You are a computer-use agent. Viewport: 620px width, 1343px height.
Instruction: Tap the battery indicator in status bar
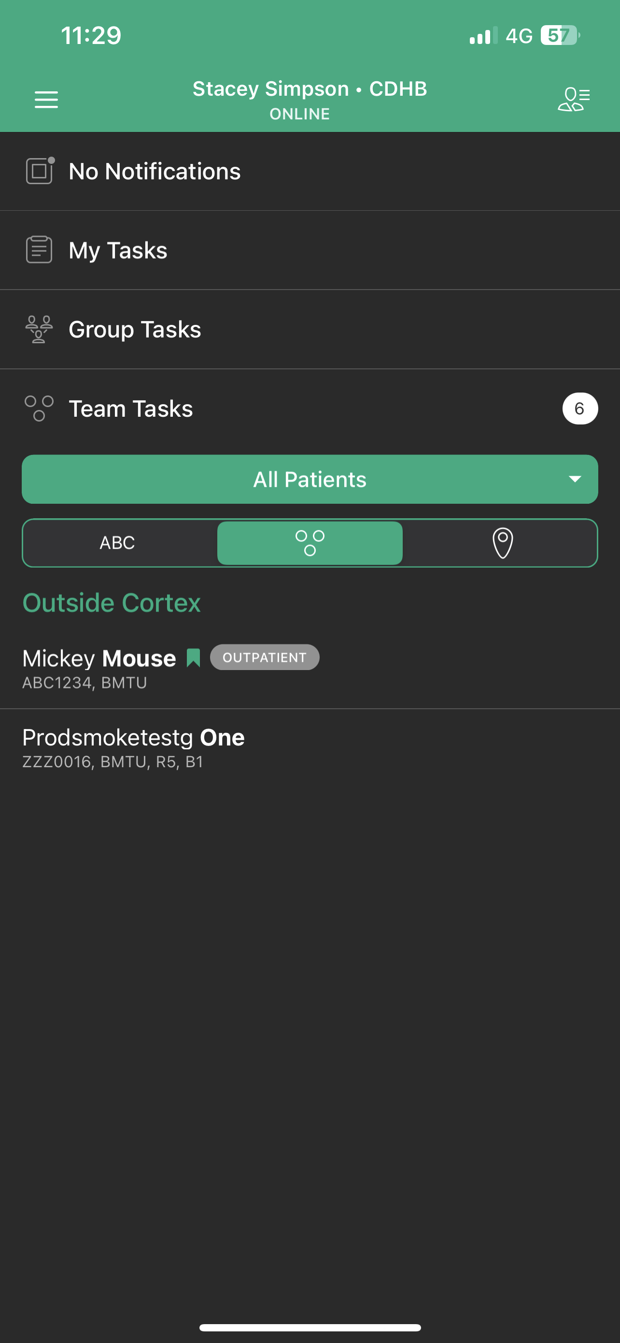coord(560,35)
